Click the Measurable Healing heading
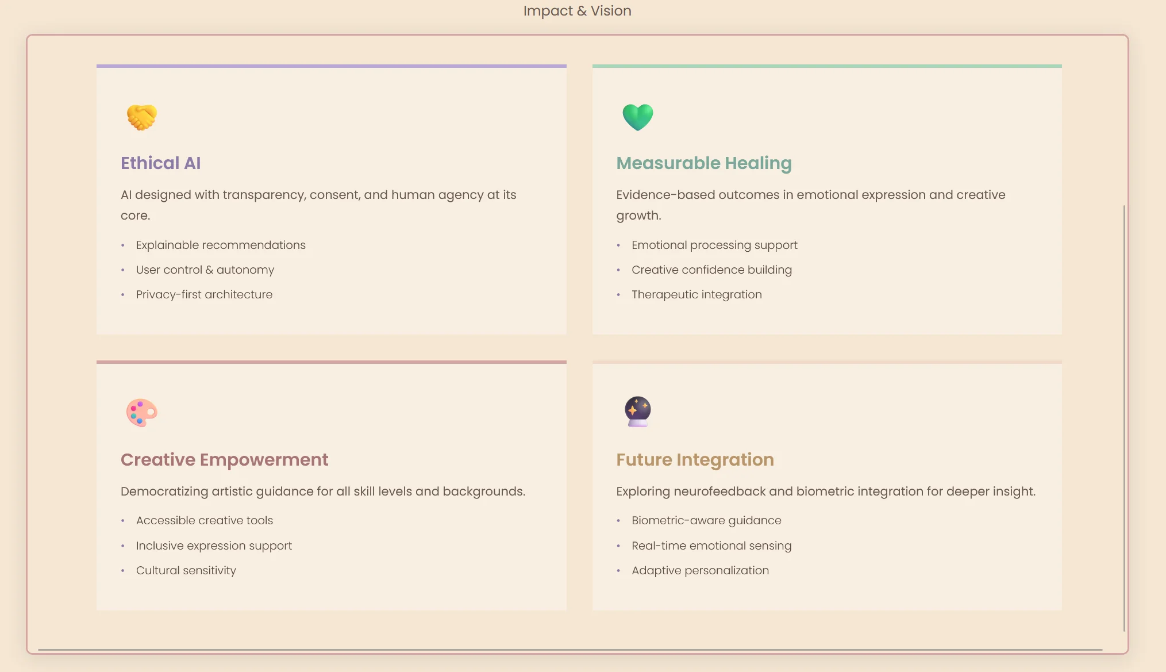Image resolution: width=1166 pixels, height=672 pixels. pyautogui.click(x=704, y=163)
